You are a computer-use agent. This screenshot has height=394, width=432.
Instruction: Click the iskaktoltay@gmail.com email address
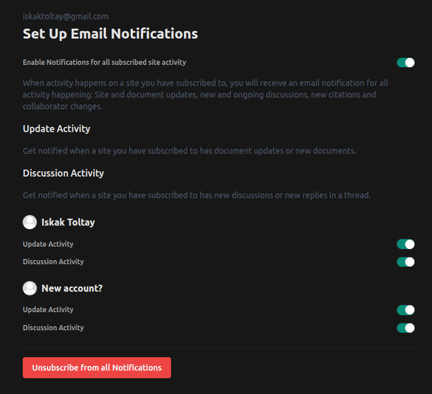coord(65,16)
